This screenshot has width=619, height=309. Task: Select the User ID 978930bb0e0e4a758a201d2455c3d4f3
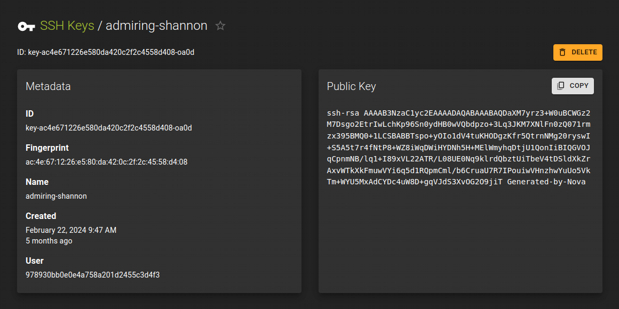93,275
